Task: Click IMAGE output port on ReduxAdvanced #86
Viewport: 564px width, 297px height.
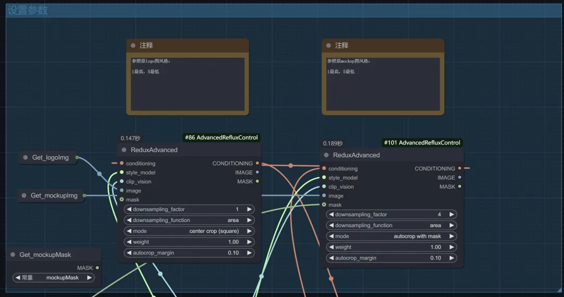Action: click(x=257, y=172)
